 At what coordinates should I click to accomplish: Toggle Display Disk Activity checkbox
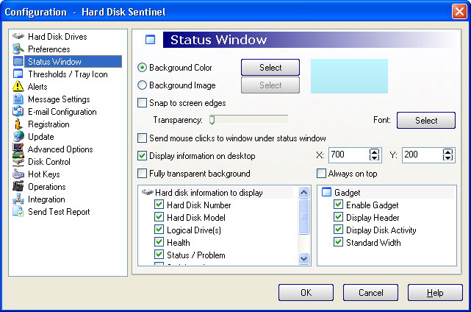[x=338, y=230]
